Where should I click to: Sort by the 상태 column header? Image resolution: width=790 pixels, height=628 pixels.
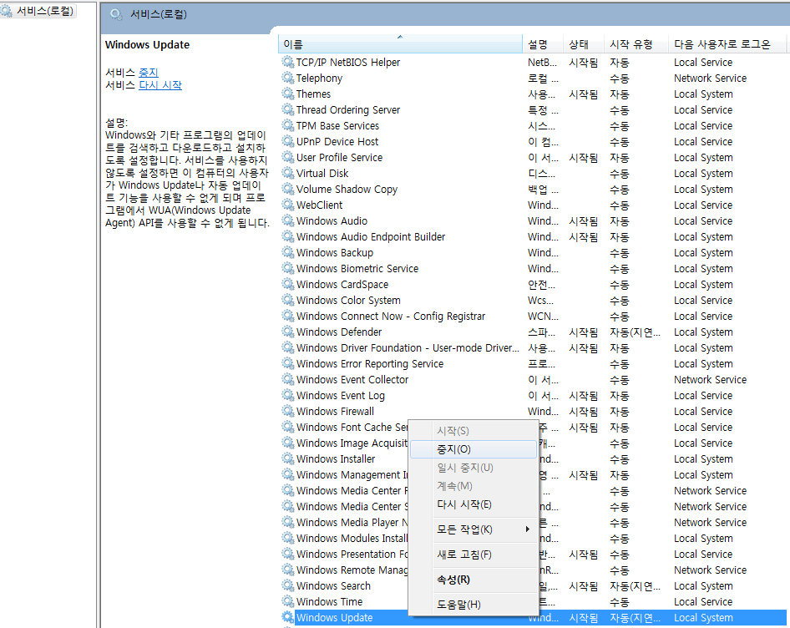coord(584,44)
